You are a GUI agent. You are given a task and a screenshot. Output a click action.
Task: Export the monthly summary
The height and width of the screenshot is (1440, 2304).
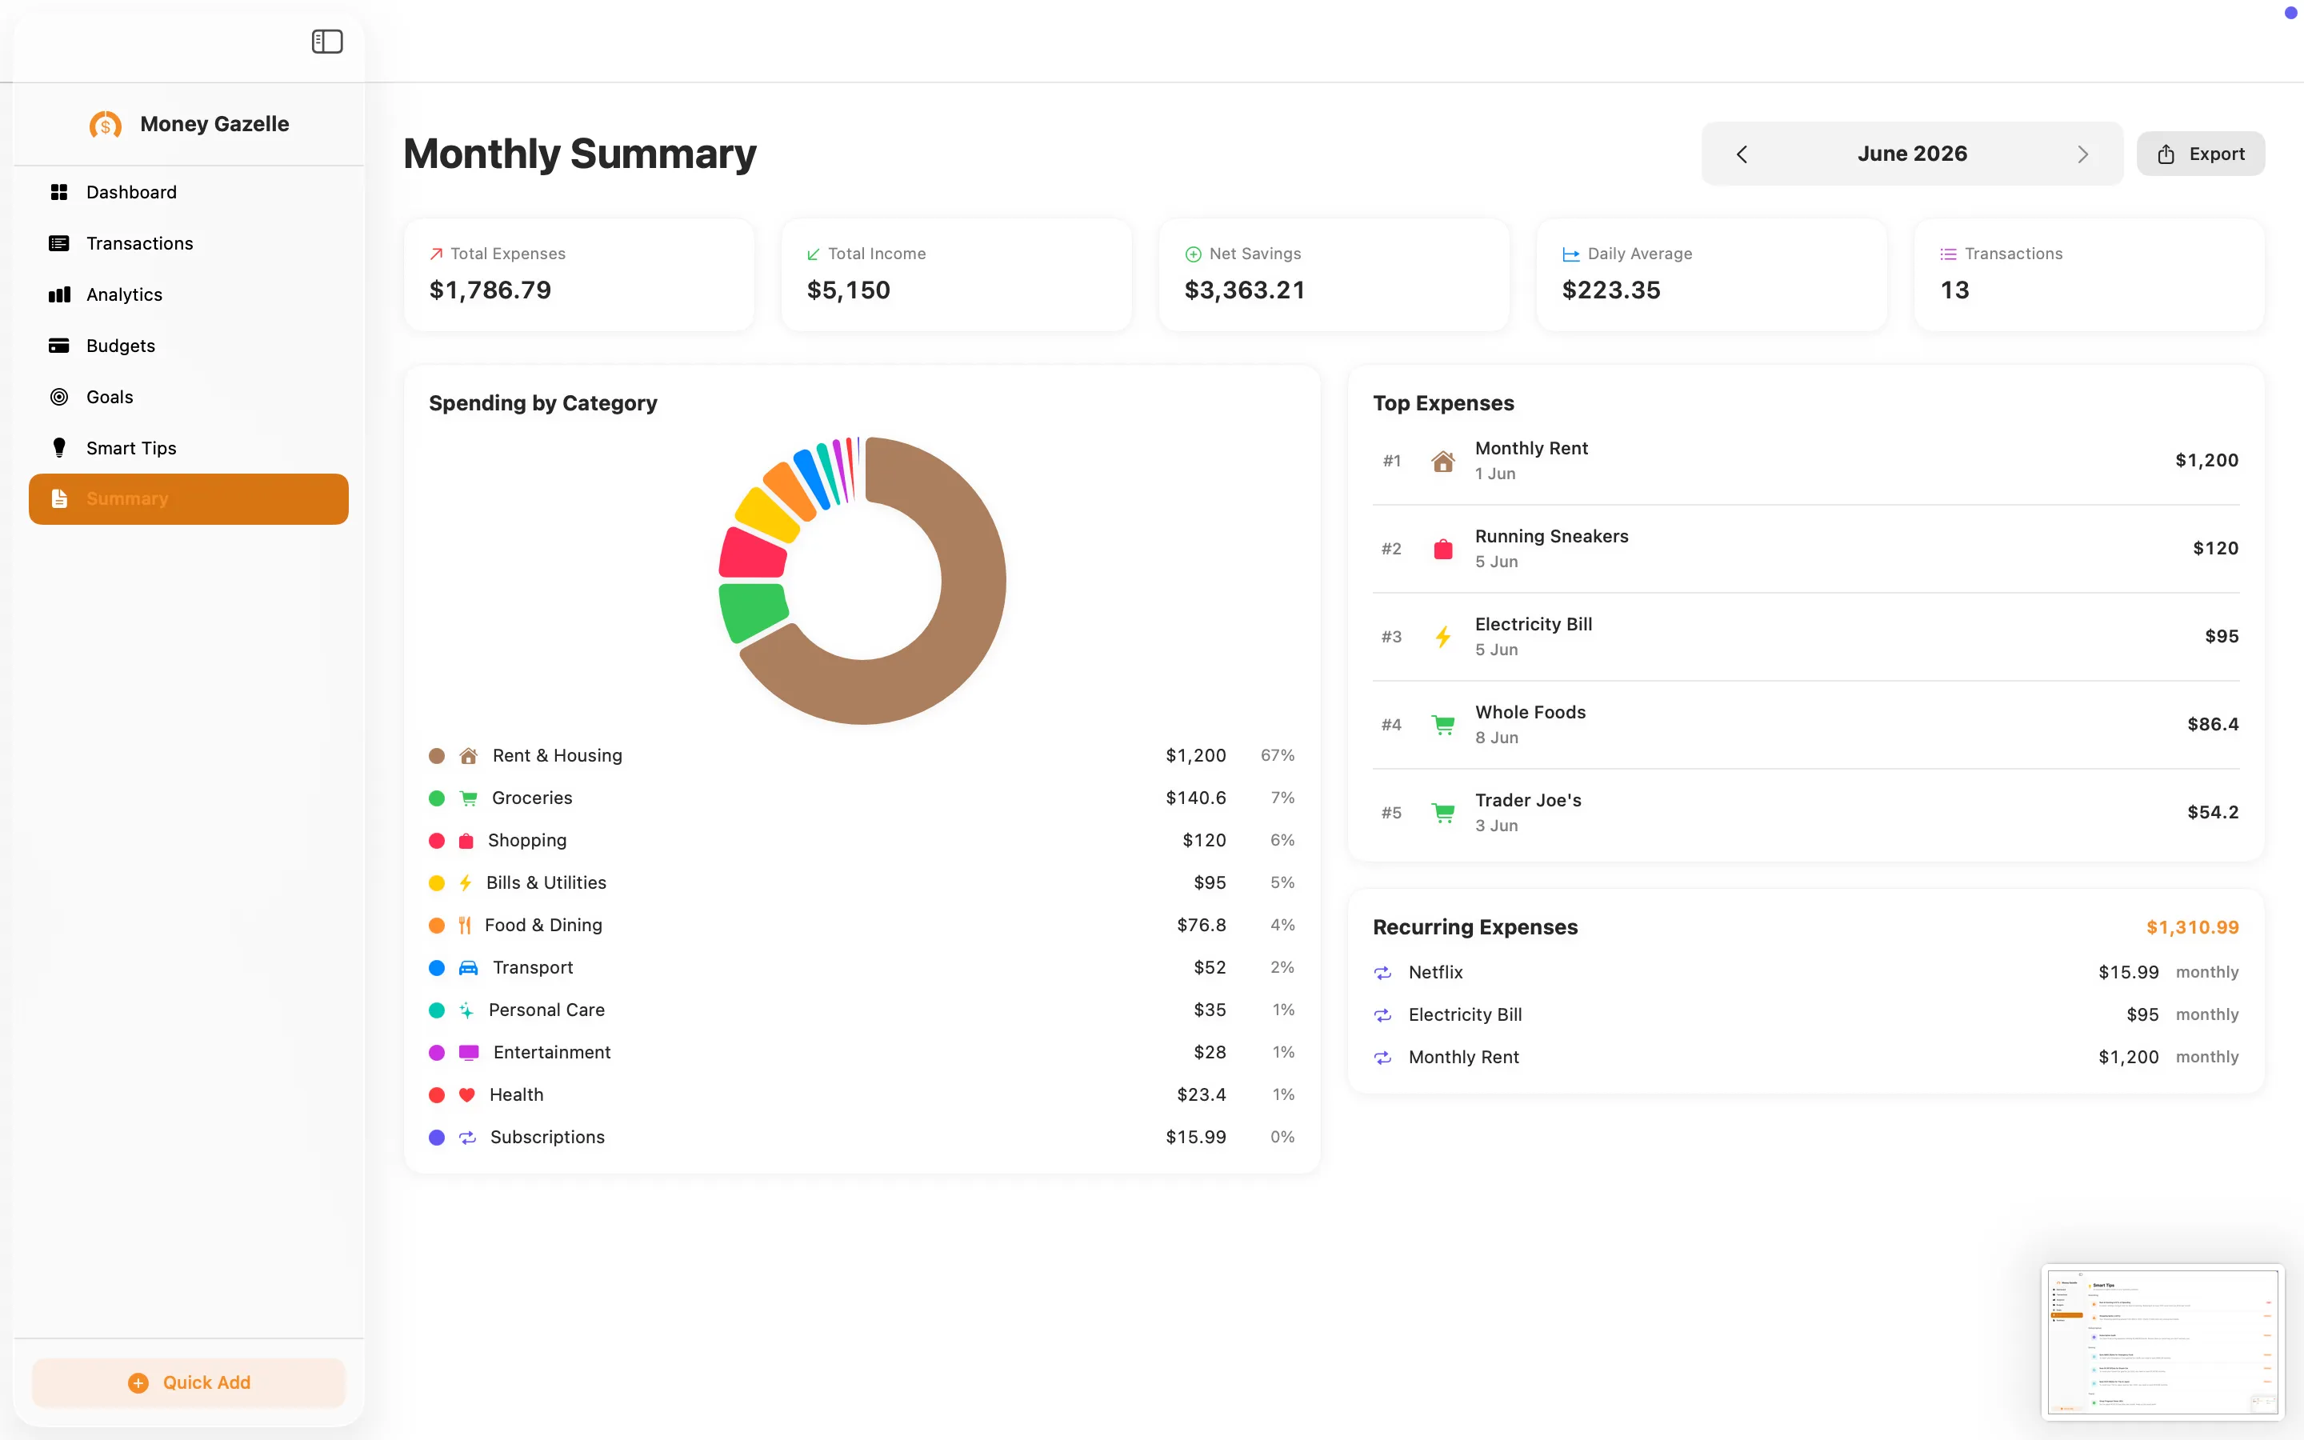pos(2200,154)
